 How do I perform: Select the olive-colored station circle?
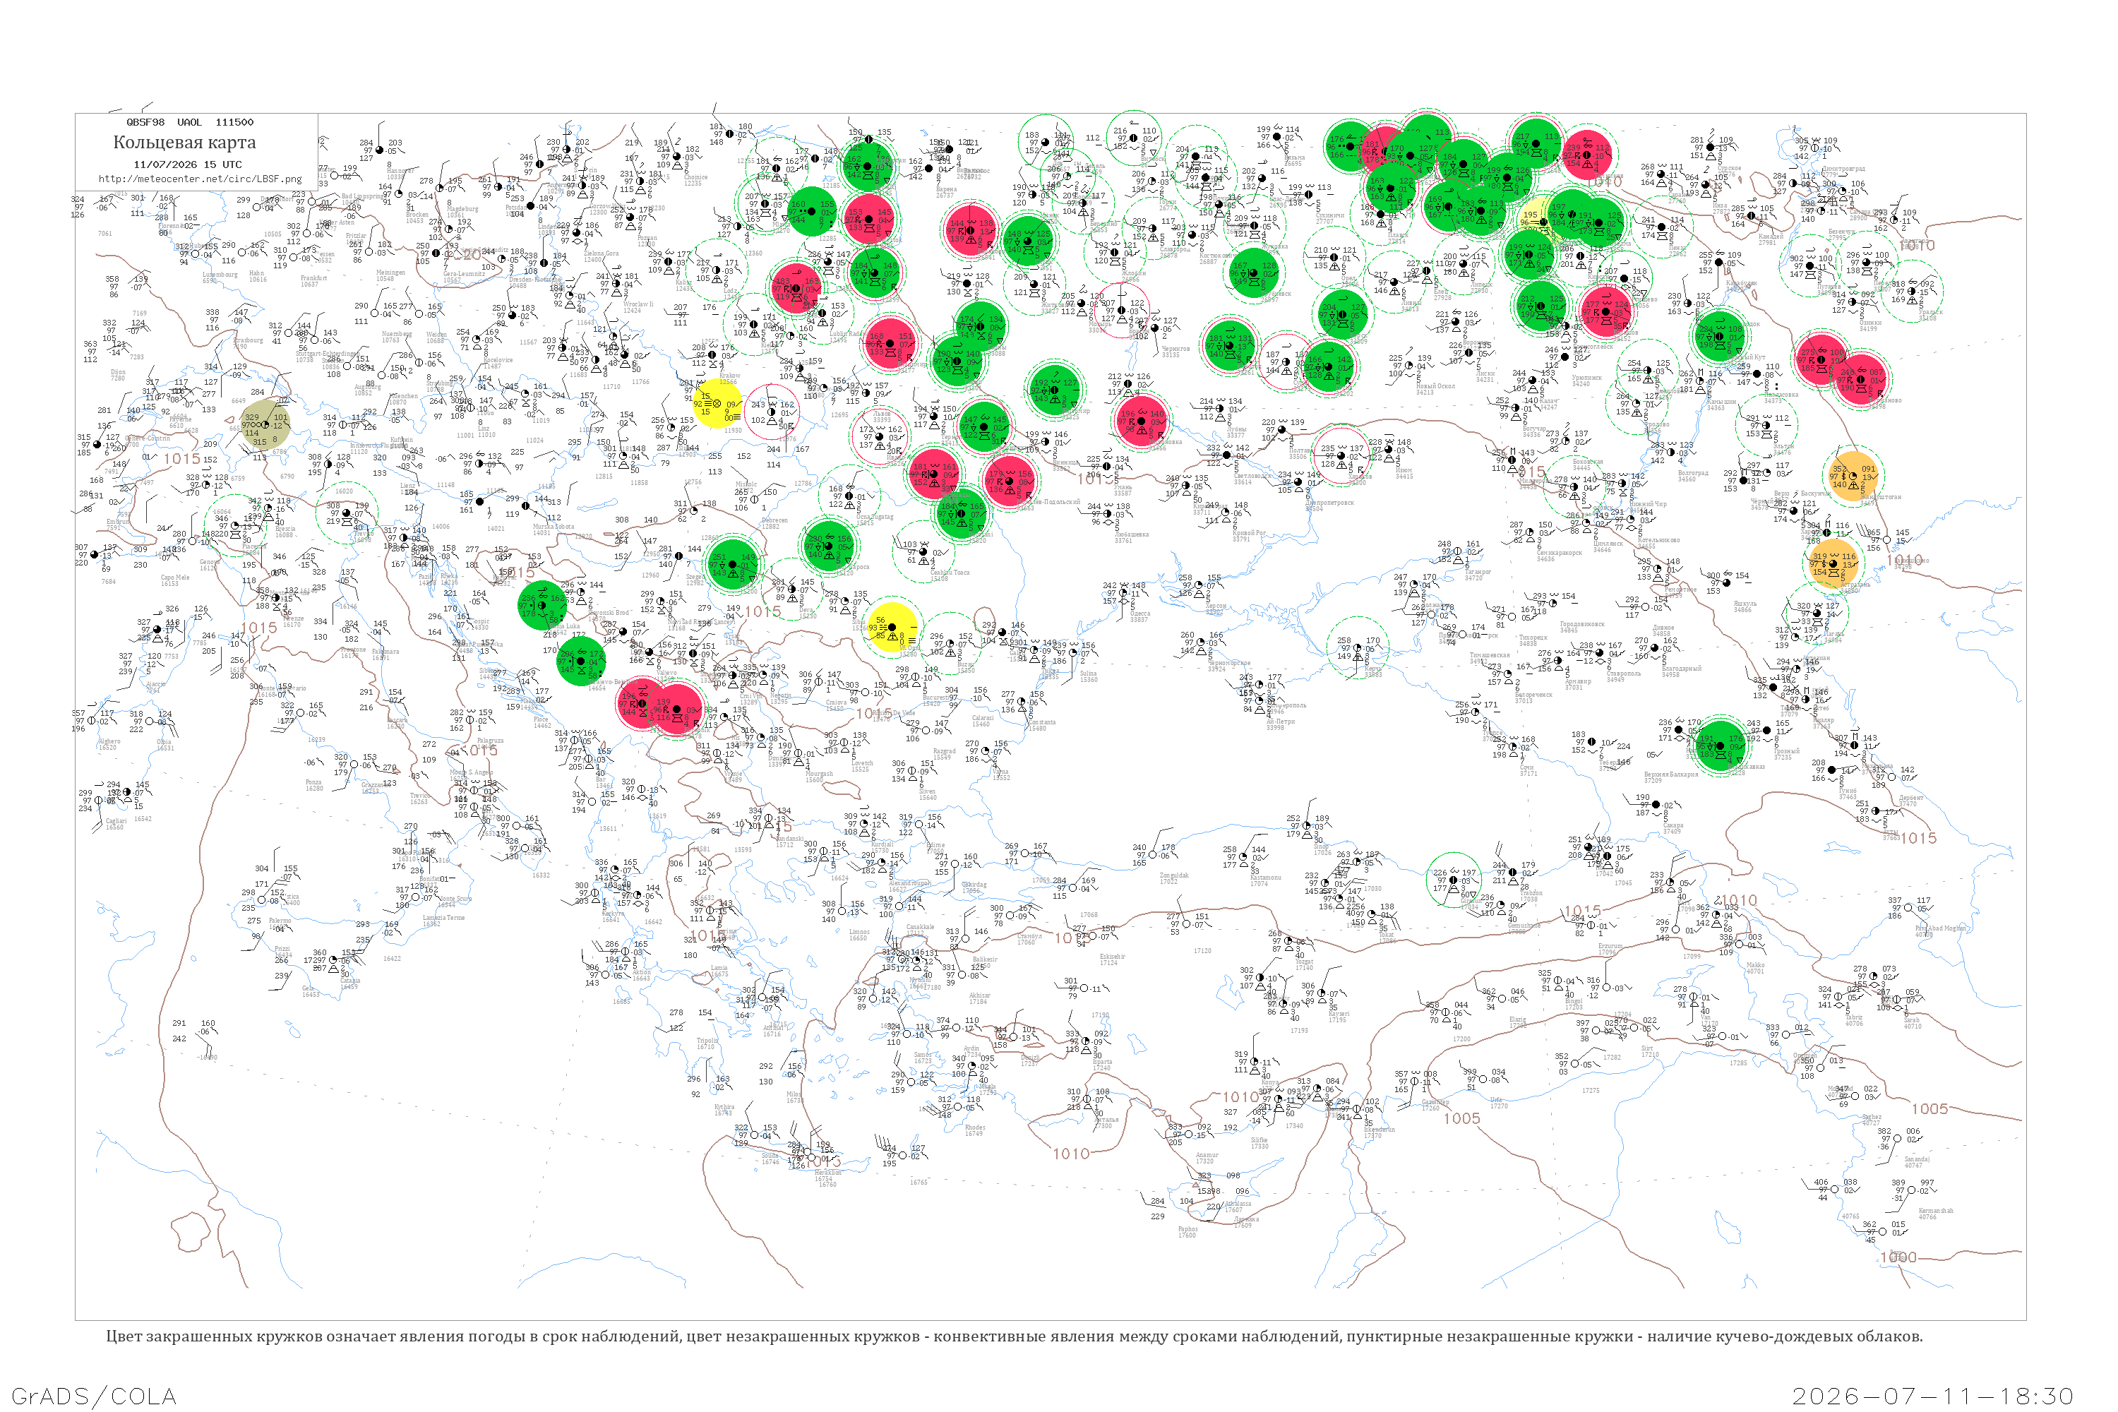[x=265, y=425]
